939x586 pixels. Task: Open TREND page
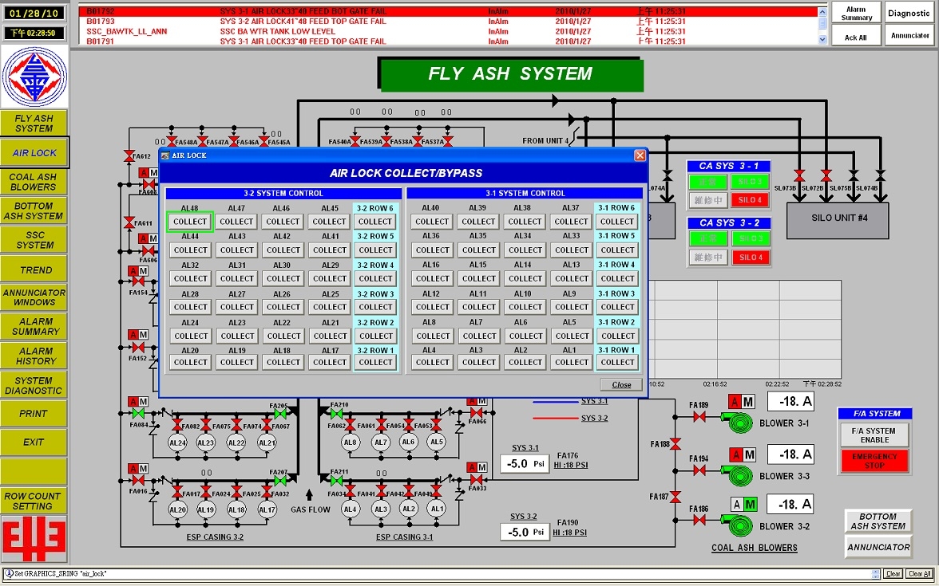pyautogui.click(x=34, y=269)
